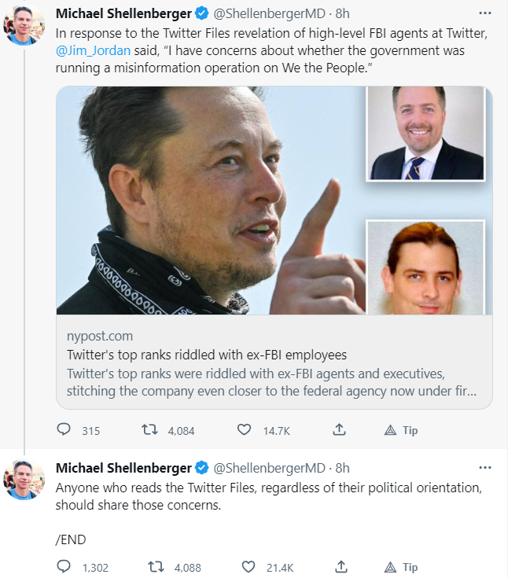Like the first tweet with 14.7K likes
The width and height of the screenshot is (508, 578).
click(x=245, y=430)
